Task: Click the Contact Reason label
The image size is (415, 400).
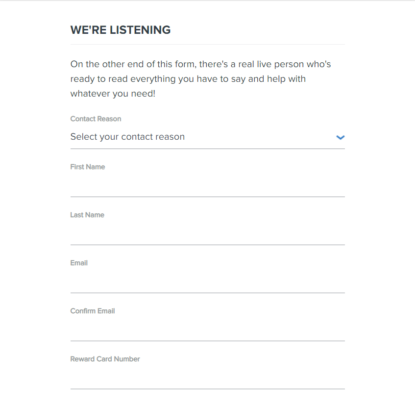Action: pos(96,119)
